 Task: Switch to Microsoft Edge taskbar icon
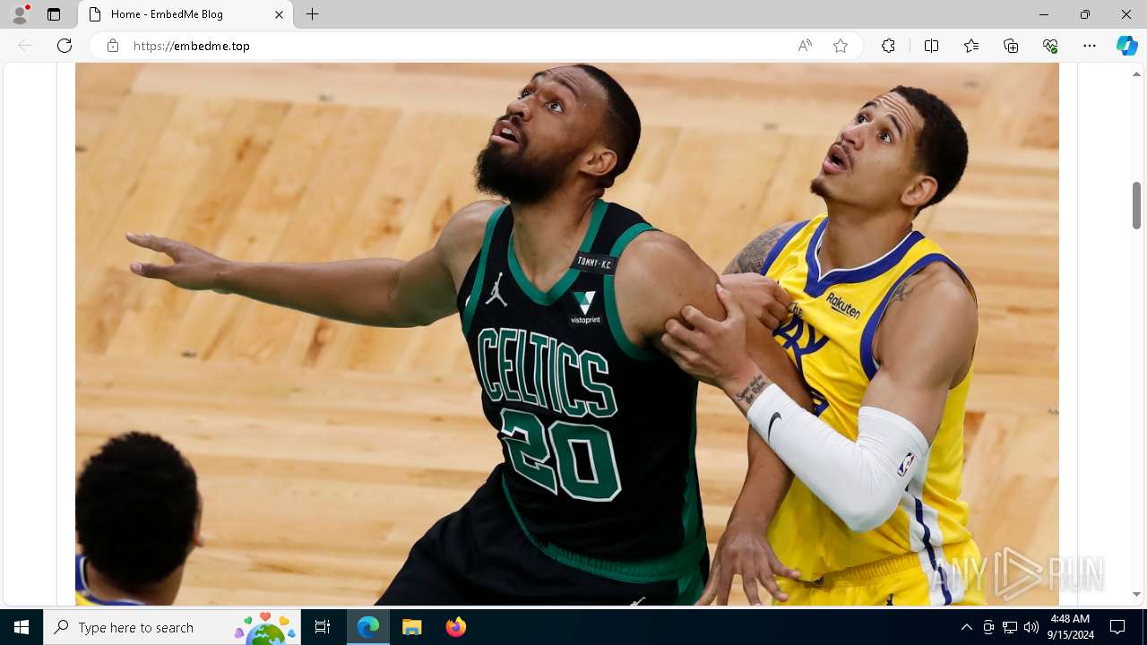click(368, 627)
